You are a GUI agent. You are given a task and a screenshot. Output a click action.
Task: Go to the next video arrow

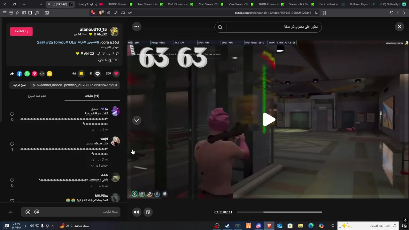pos(137,120)
